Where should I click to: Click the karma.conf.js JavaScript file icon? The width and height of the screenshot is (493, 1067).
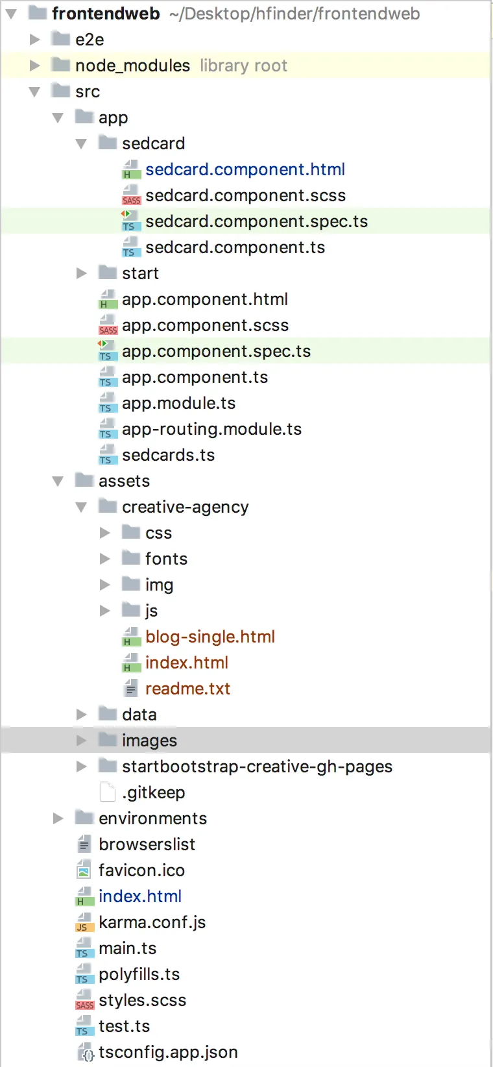click(84, 922)
